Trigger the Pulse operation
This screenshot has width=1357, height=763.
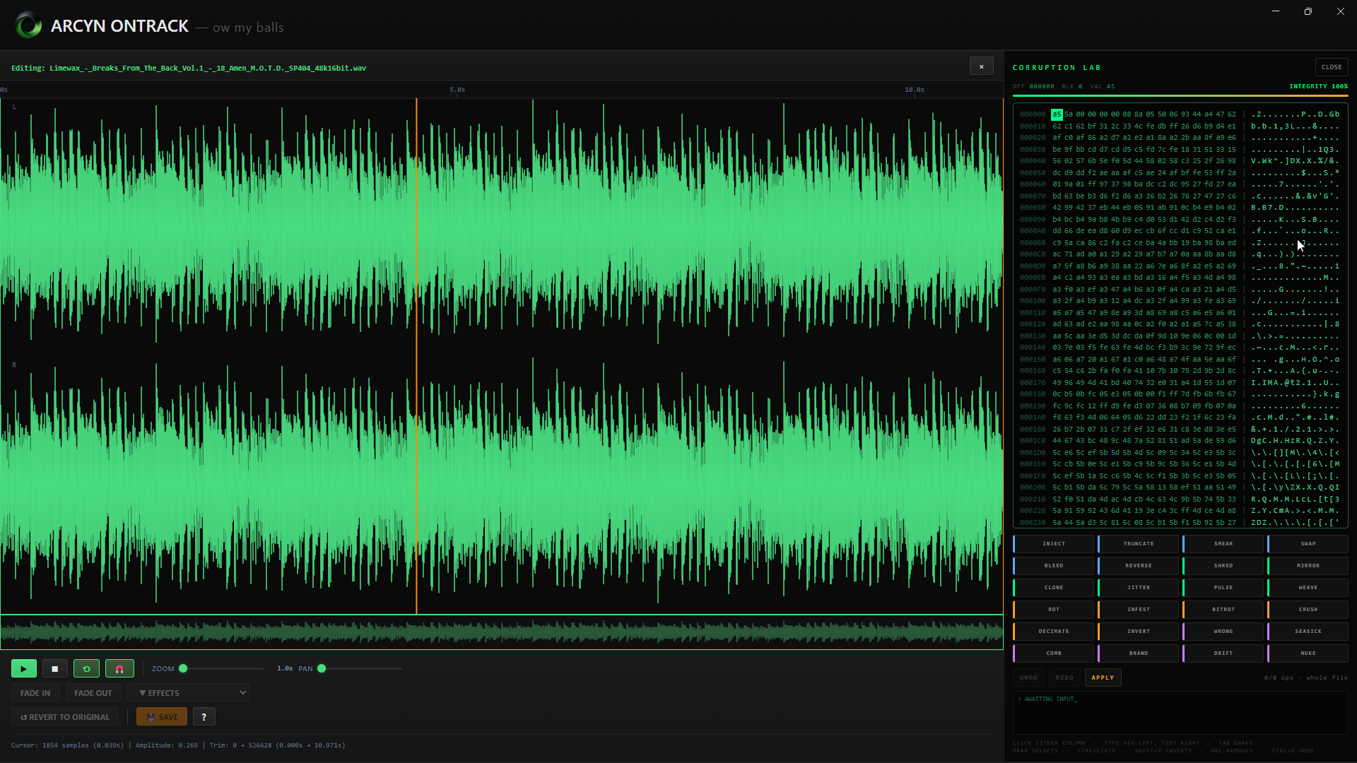point(1223,587)
